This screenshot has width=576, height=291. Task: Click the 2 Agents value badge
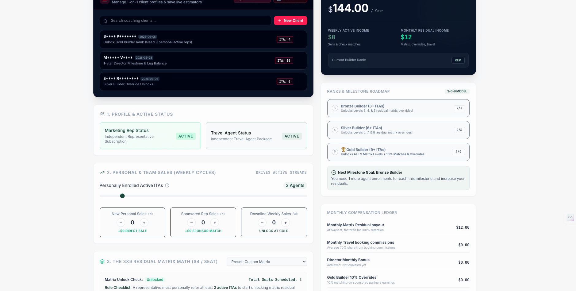295,185
